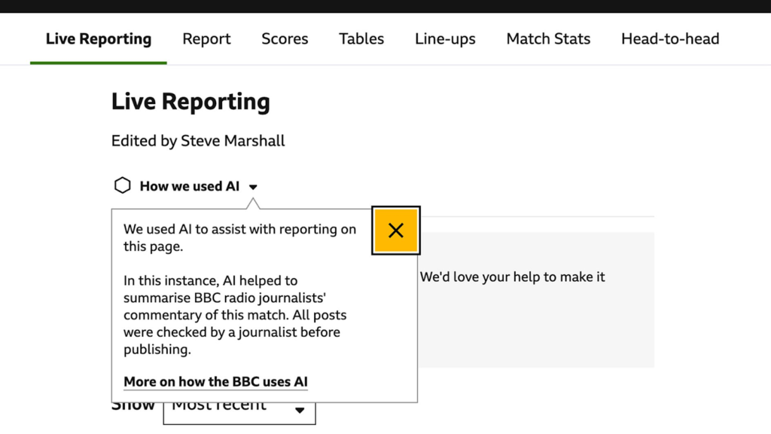The width and height of the screenshot is (771, 434).
Task: Click the Edited by Steve Marshall text
Action: (198, 141)
